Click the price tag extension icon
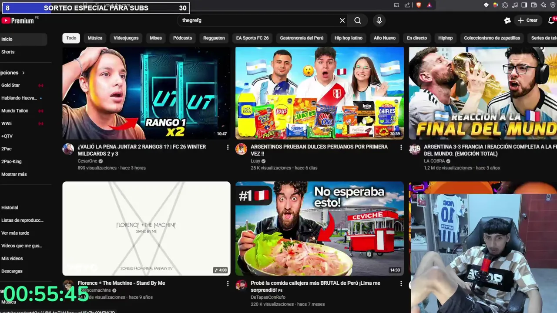The width and height of the screenshot is (557, 313). point(486,5)
